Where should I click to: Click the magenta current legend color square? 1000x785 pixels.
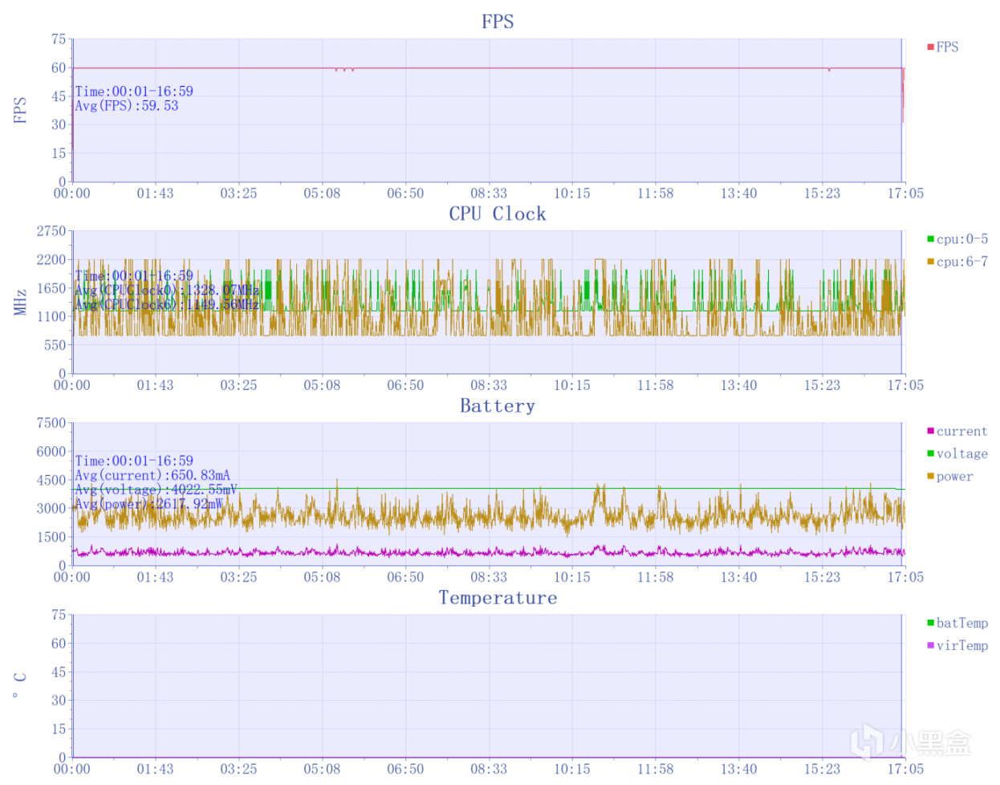(x=930, y=431)
